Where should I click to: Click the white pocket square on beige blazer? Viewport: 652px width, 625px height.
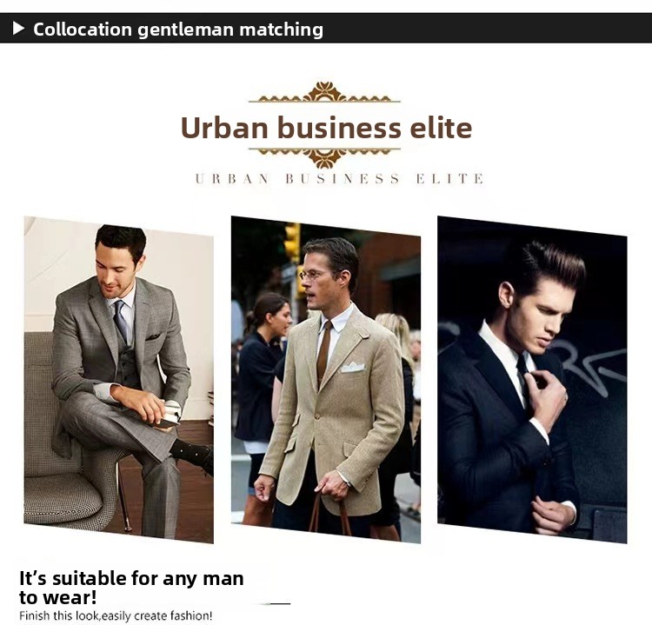tap(353, 367)
